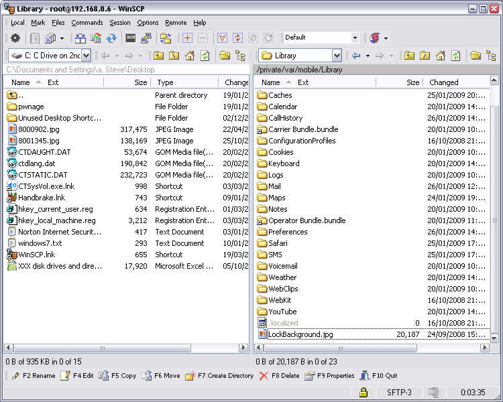Expand the remote back history arrow

[368, 56]
